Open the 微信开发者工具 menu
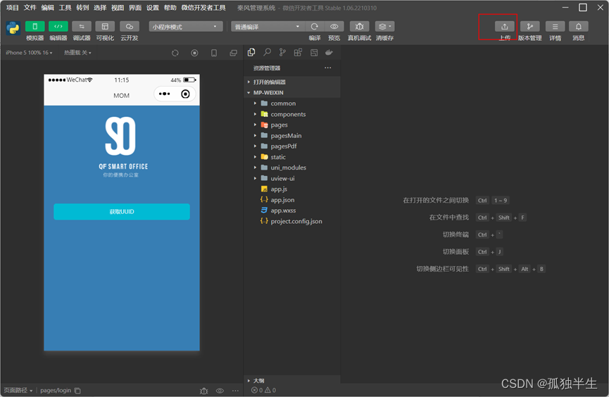609x397 pixels. pyautogui.click(x=203, y=8)
